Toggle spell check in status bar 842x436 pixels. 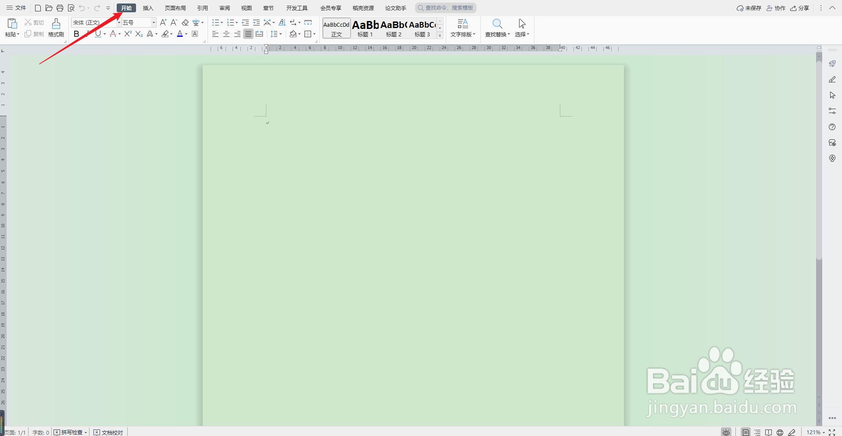(68, 432)
